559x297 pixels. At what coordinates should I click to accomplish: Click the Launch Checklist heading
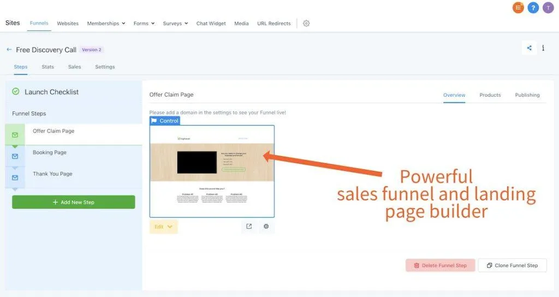coord(52,92)
